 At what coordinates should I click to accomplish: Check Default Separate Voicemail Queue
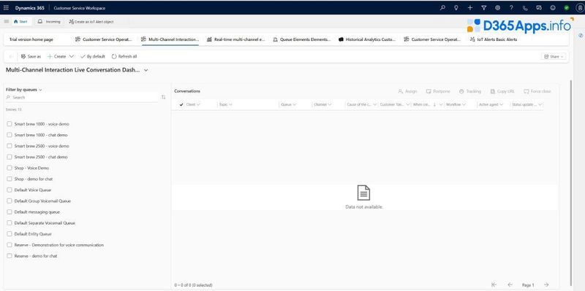[10, 223]
